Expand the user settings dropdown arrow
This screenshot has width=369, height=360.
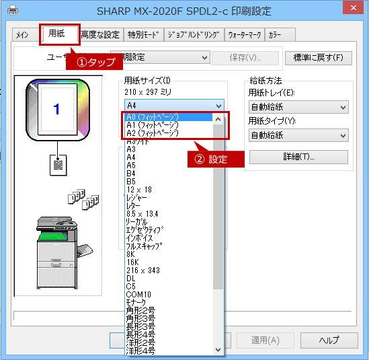point(205,57)
